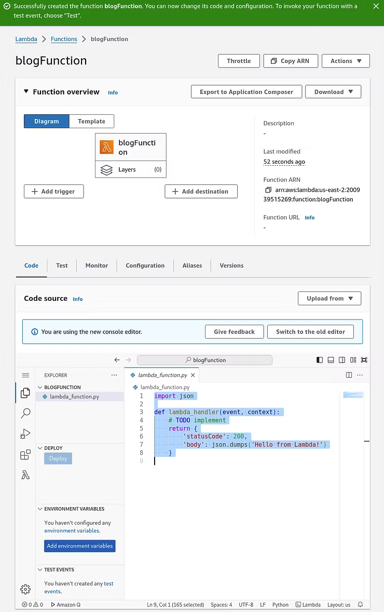The width and height of the screenshot is (384, 612).
Task: Click the Add trigger button
Action: tap(54, 192)
